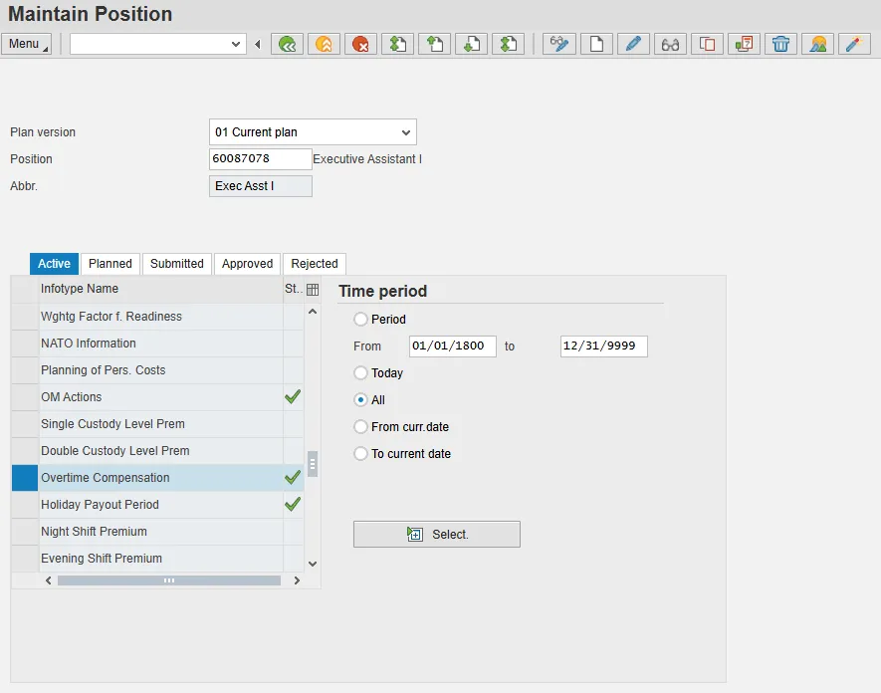Click the Delete trash can icon
881x693 pixels.
click(x=781, y=44)
